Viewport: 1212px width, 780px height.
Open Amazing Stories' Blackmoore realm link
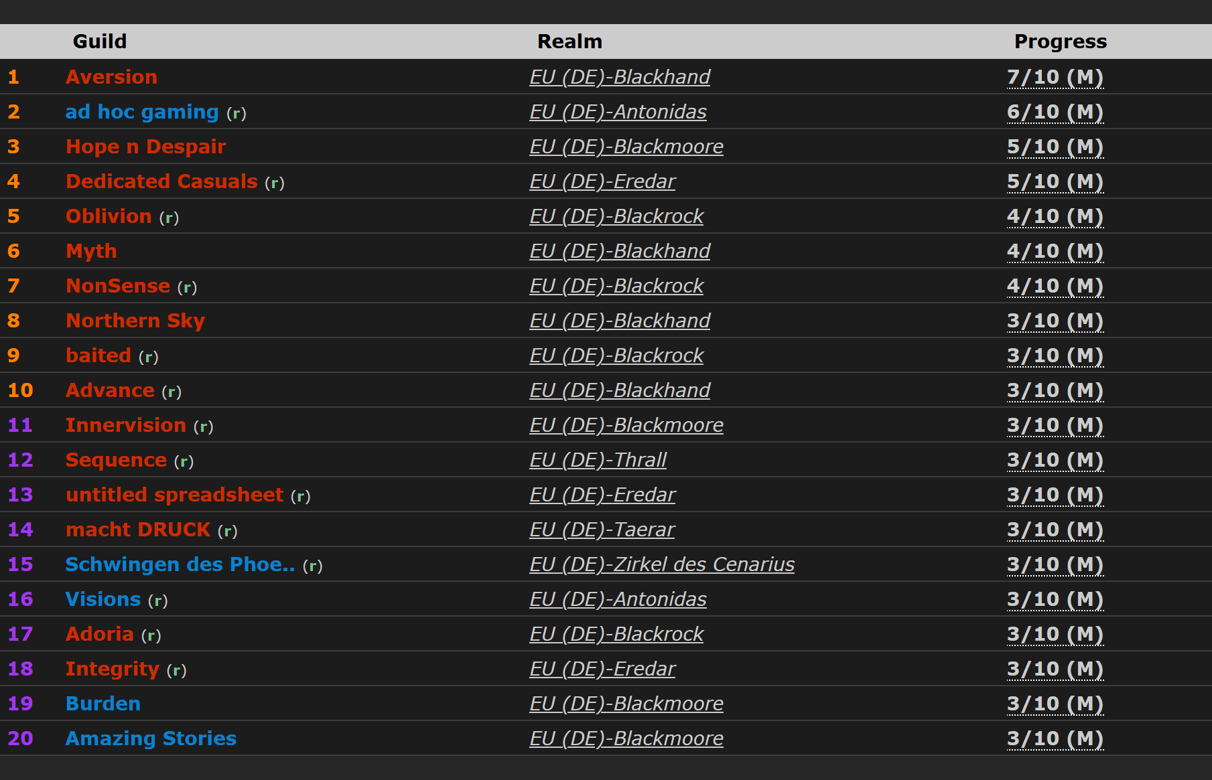pos(626,738)
